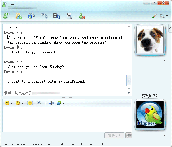Open the wink selection dropdown

22,103
